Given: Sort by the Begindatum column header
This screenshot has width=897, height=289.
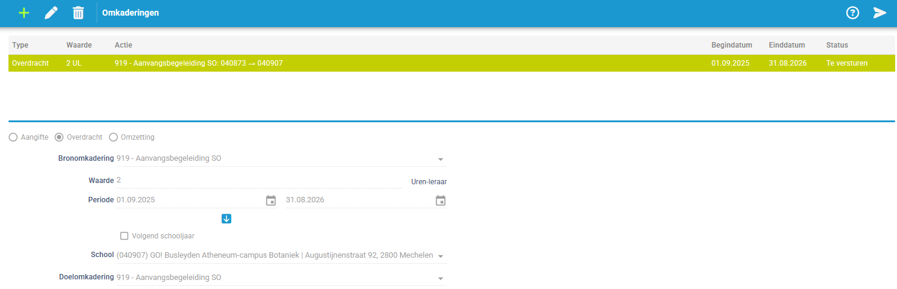Looking at the screenshot, I should (x=731, y=45).
